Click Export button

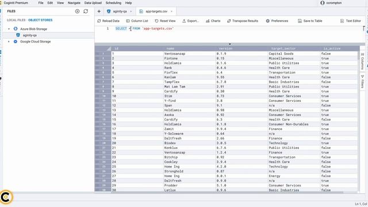pyautogui.click(x=190, y=21)
